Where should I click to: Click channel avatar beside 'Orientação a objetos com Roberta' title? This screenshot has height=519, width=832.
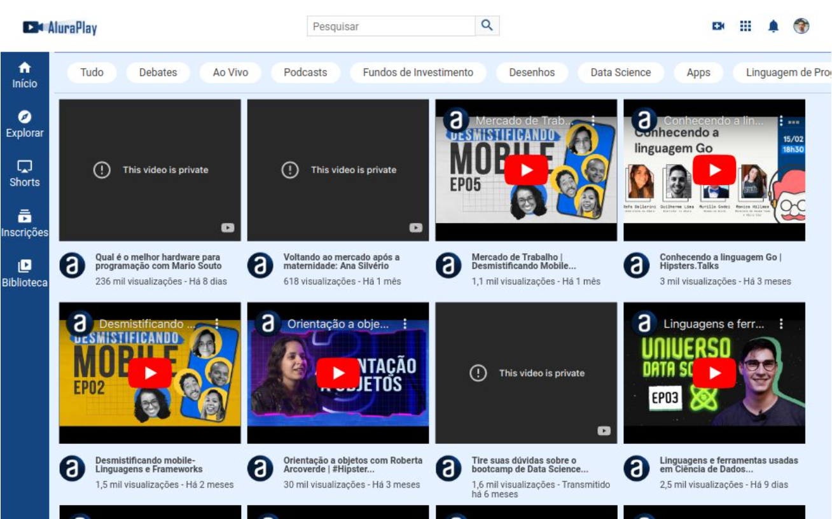tap(260, 469)
